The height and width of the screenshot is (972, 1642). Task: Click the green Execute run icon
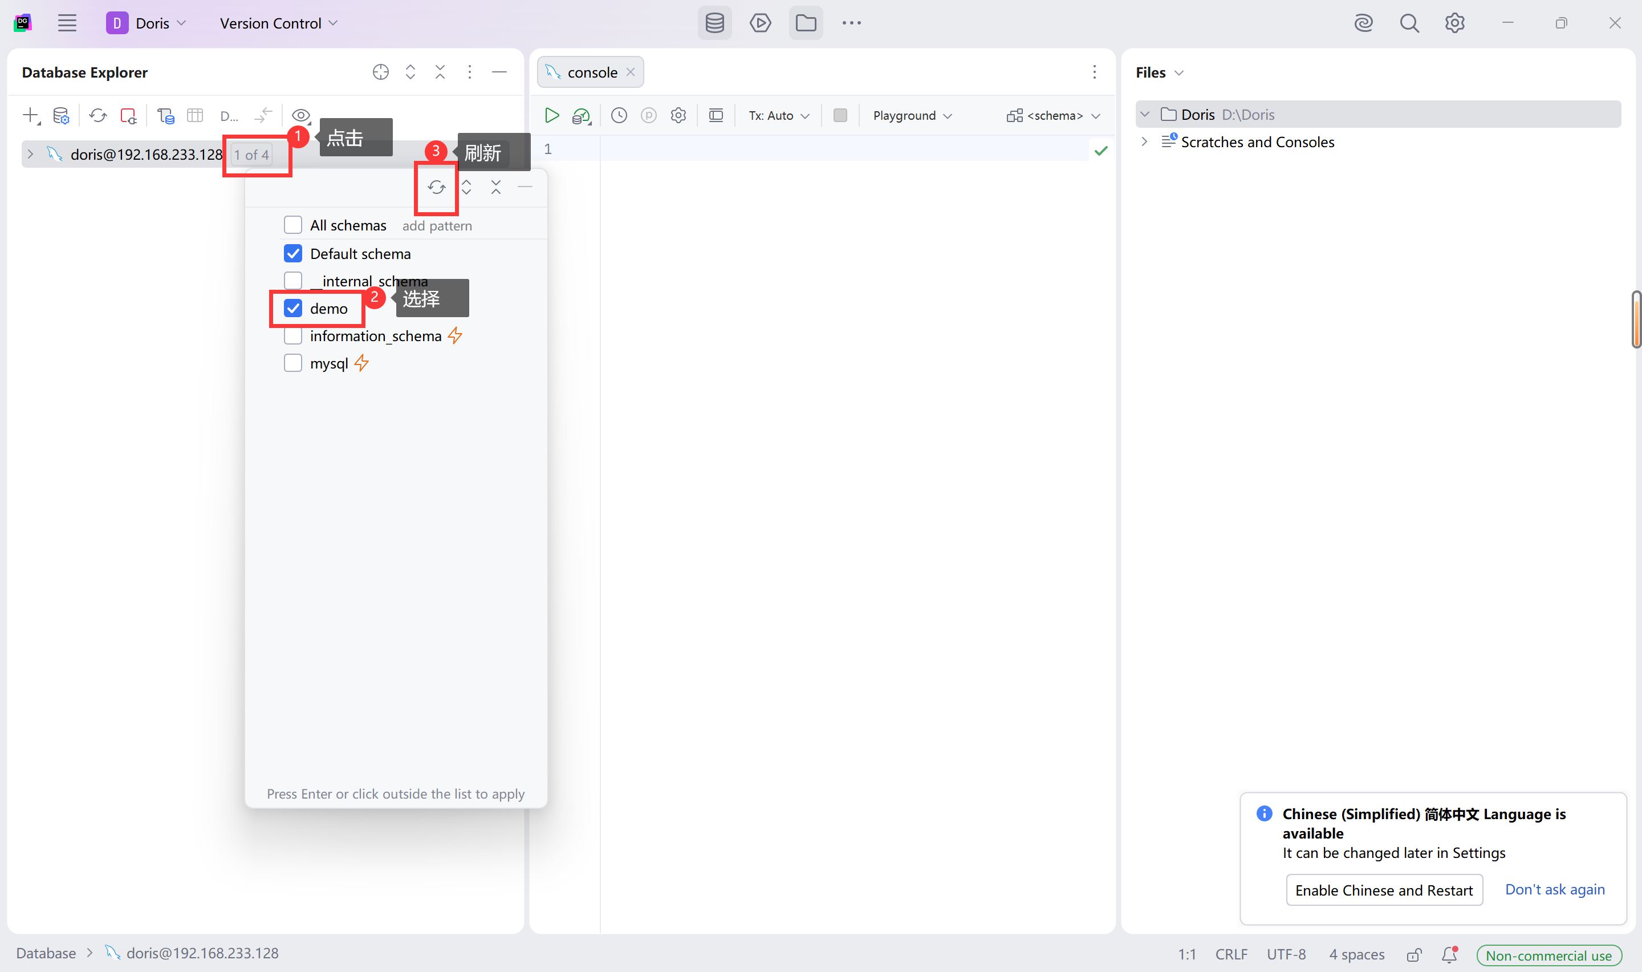pos(552,116)
